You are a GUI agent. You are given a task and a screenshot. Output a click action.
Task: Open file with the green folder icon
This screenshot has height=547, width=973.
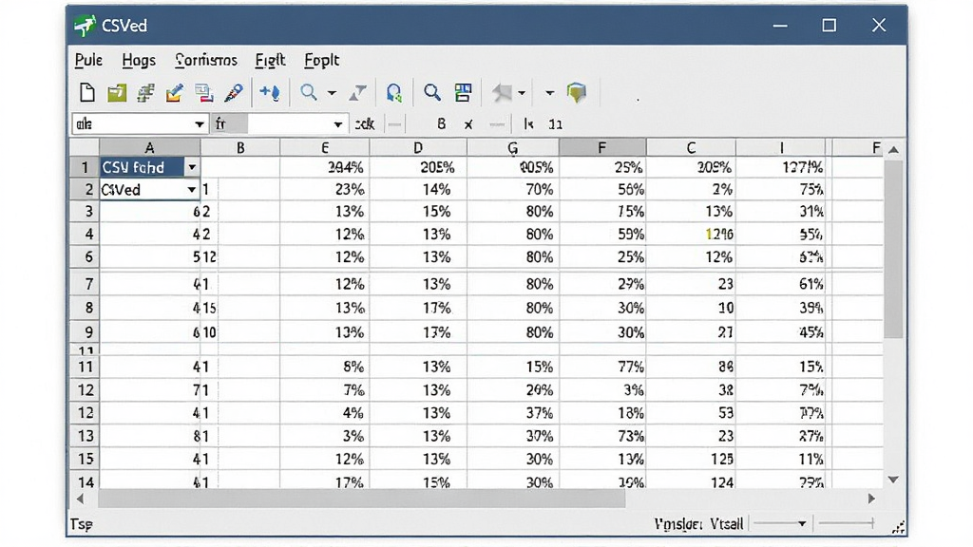pos(117,93)
